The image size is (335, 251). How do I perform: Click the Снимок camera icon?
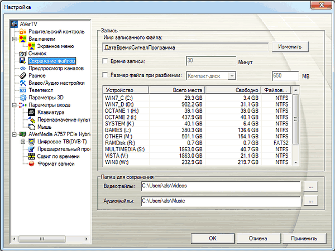(x=23, y=54)
